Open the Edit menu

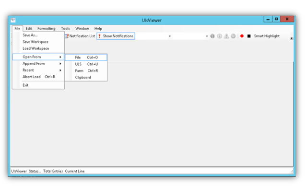click(29, 28)
